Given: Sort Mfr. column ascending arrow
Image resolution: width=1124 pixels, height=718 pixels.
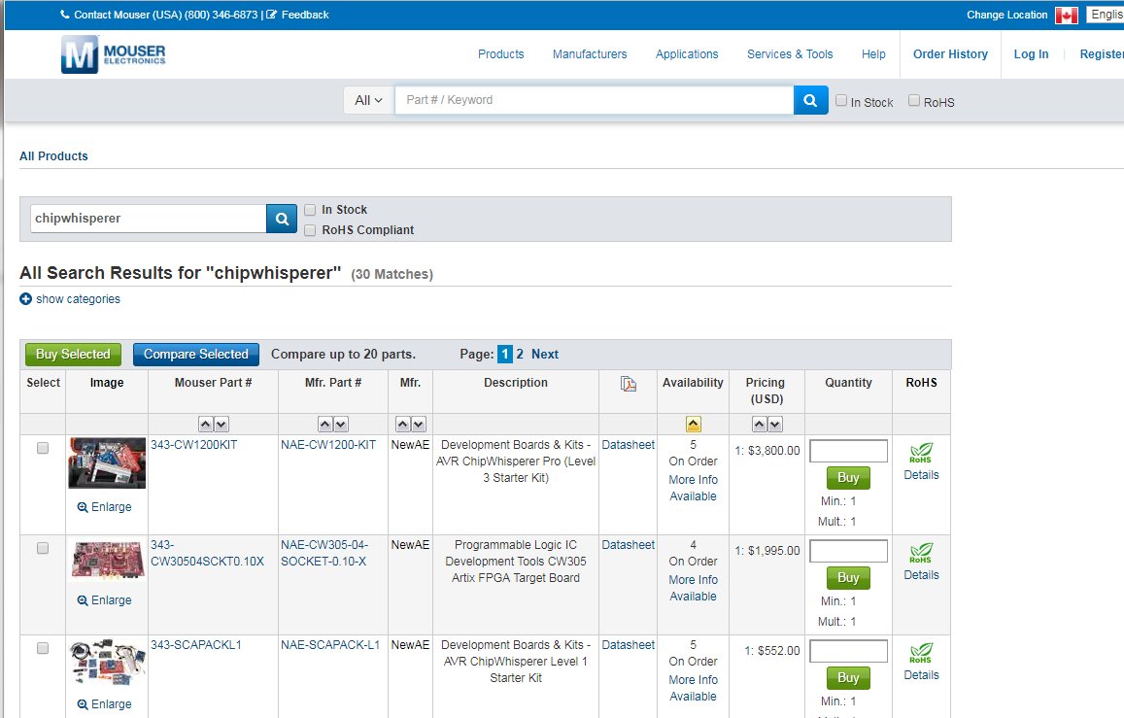Looking at the screenshot, I should click(x=403, y=425).
